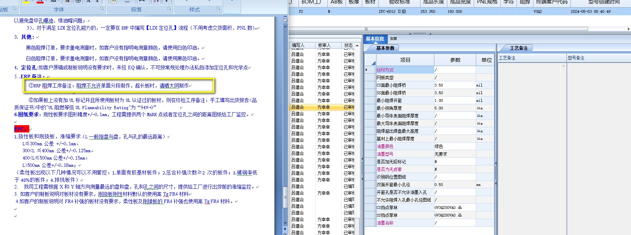631x235 pixels.
Task: Click N value of 是否为无卤素
Action: pyautogui.click(x=455, y=169)
